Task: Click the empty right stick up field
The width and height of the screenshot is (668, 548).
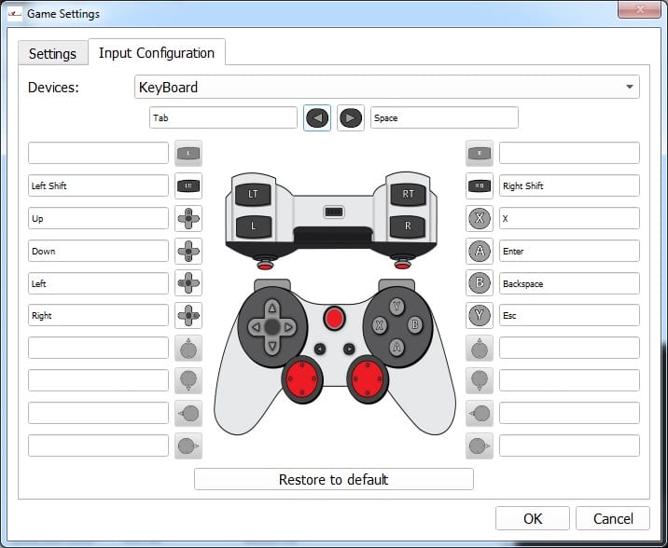Action: 569,348
